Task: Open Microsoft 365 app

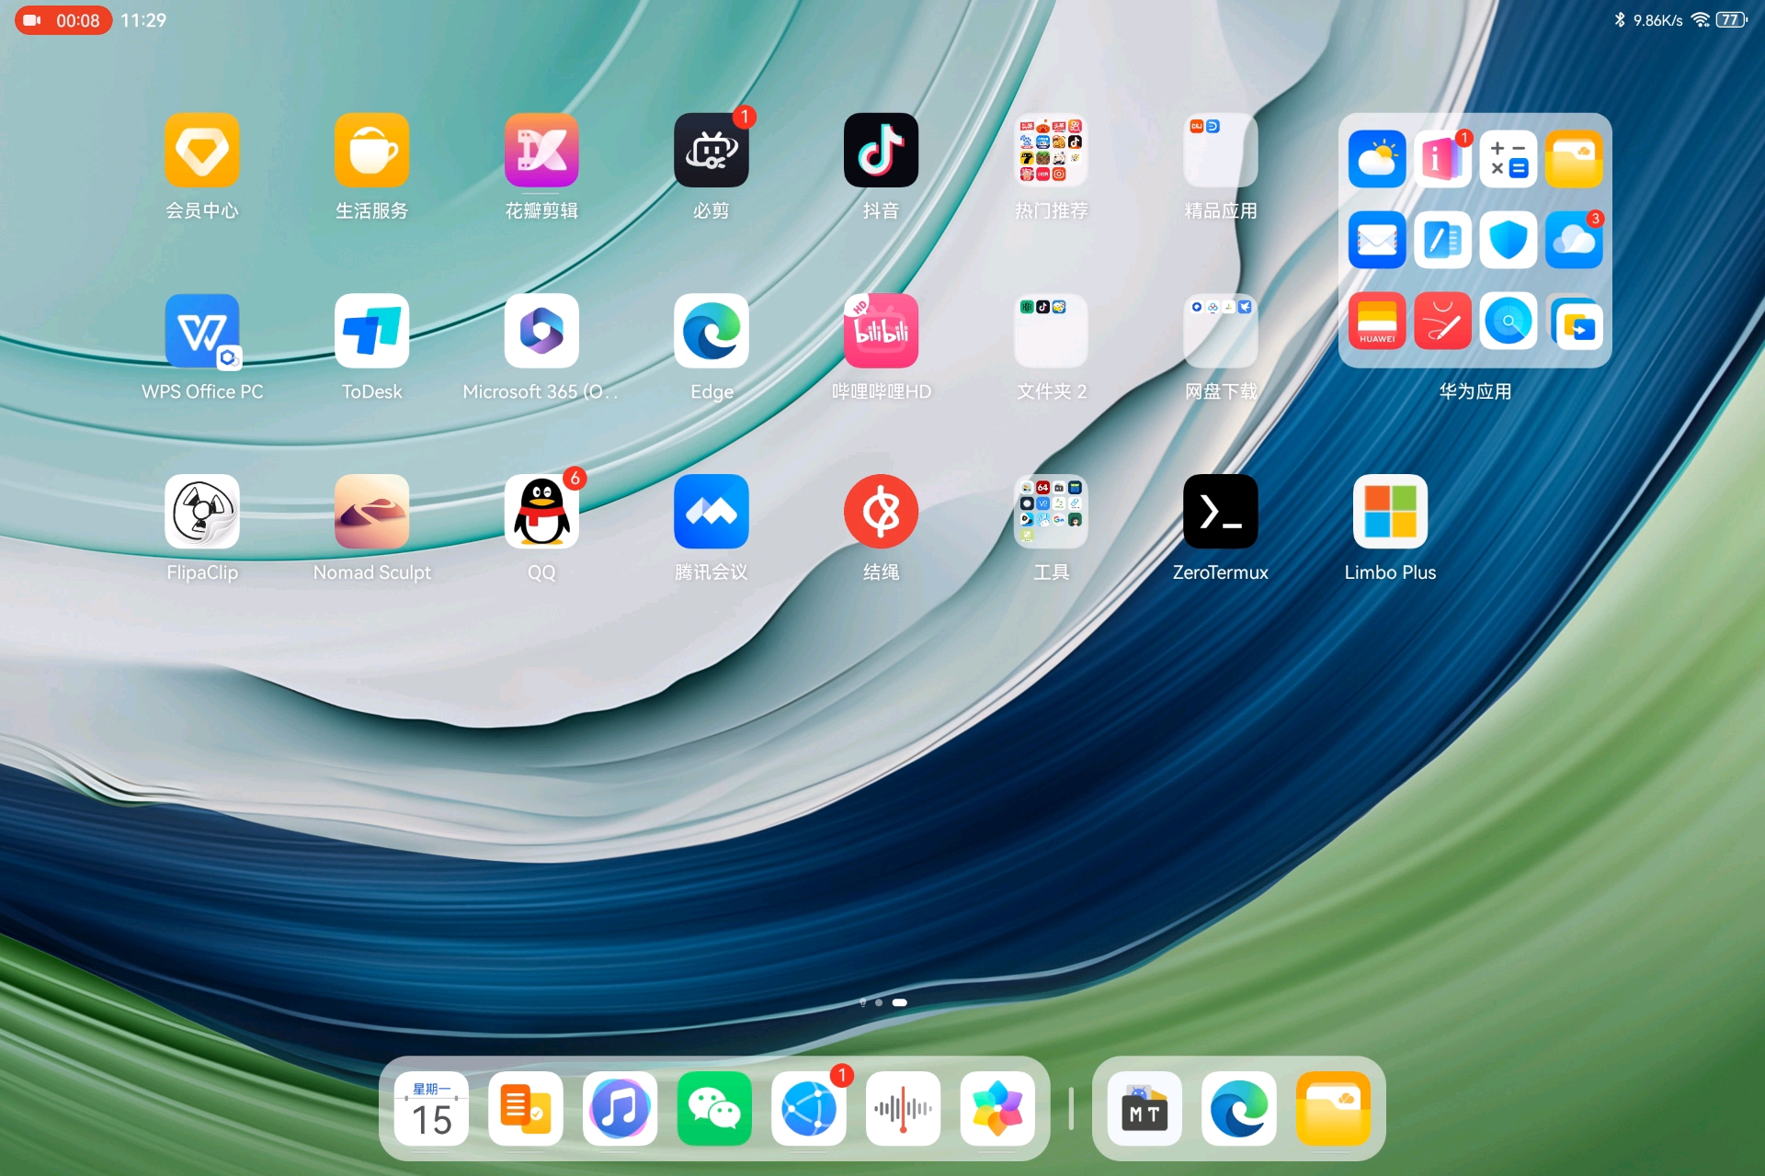Action: click(x=541, y=331)
